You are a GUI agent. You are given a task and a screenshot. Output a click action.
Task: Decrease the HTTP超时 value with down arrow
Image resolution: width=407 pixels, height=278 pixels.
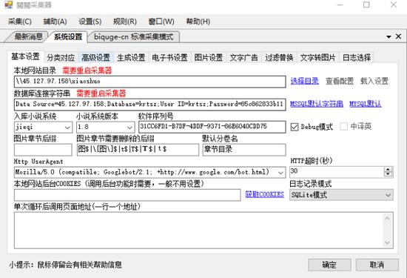click(388, 174)
